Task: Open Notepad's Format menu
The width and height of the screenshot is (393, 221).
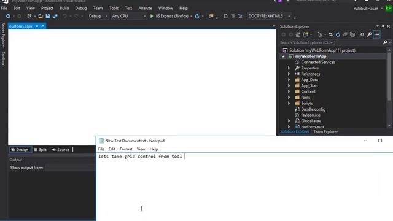Action: 126,149
